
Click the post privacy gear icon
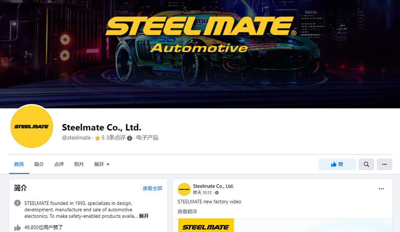click(217, 193)
